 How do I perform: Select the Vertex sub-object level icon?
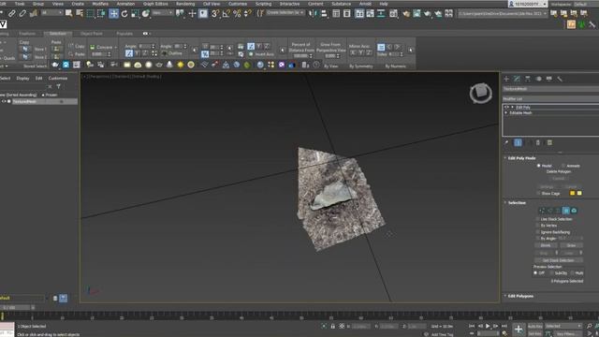click(x=542, y=211)
